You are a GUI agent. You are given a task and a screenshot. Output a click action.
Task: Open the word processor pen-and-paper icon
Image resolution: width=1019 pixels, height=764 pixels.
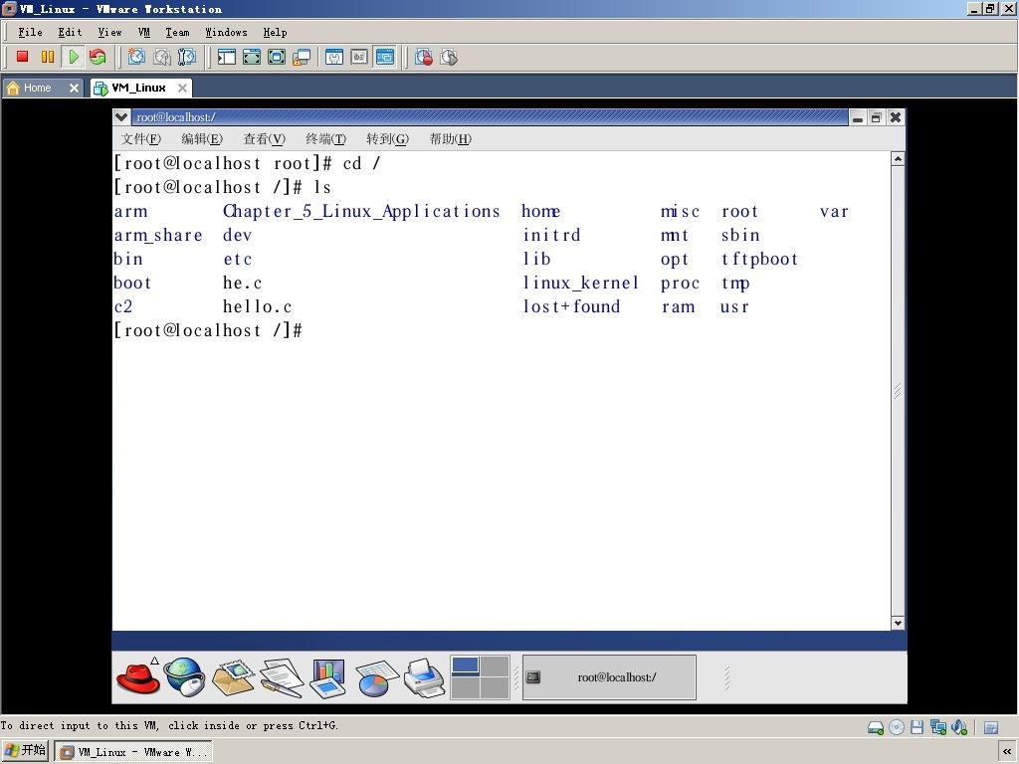[x=282, y=677]
